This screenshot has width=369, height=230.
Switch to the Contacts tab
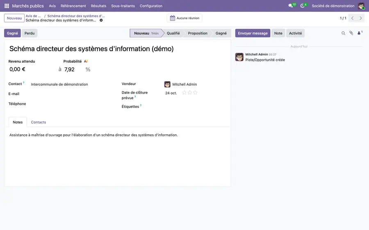[39, 122]
